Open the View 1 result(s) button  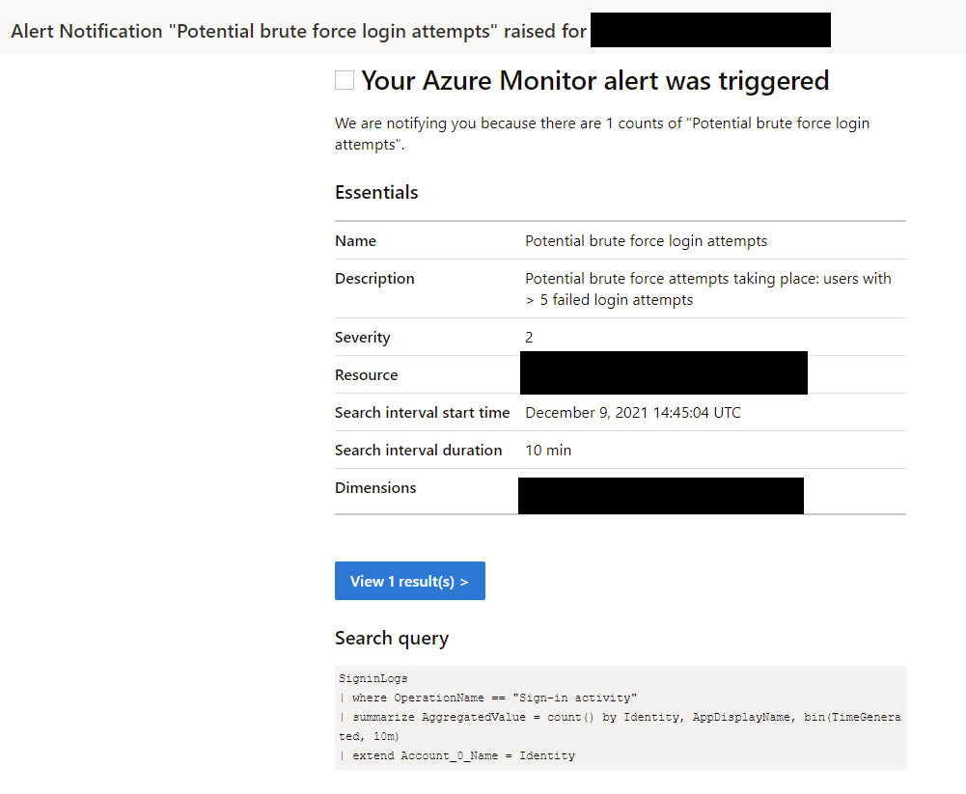tap(410, 581)
